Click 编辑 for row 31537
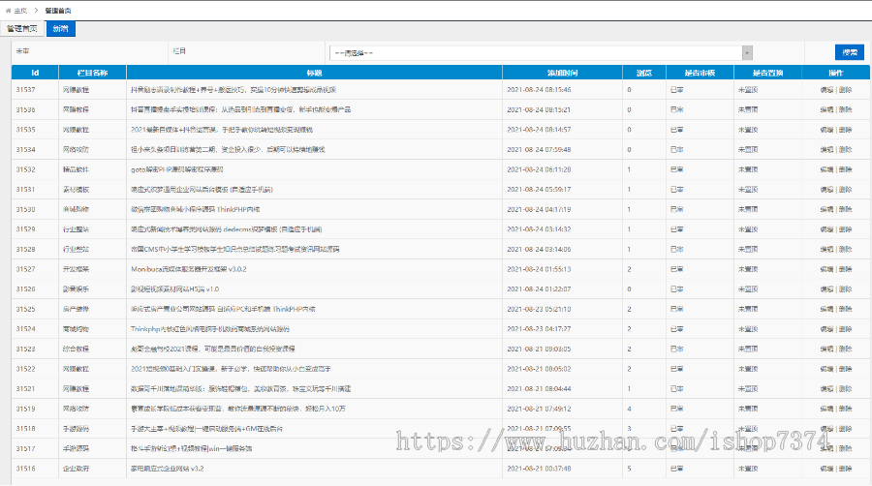Viewport: 872px width, 486px height. [826, 90]
